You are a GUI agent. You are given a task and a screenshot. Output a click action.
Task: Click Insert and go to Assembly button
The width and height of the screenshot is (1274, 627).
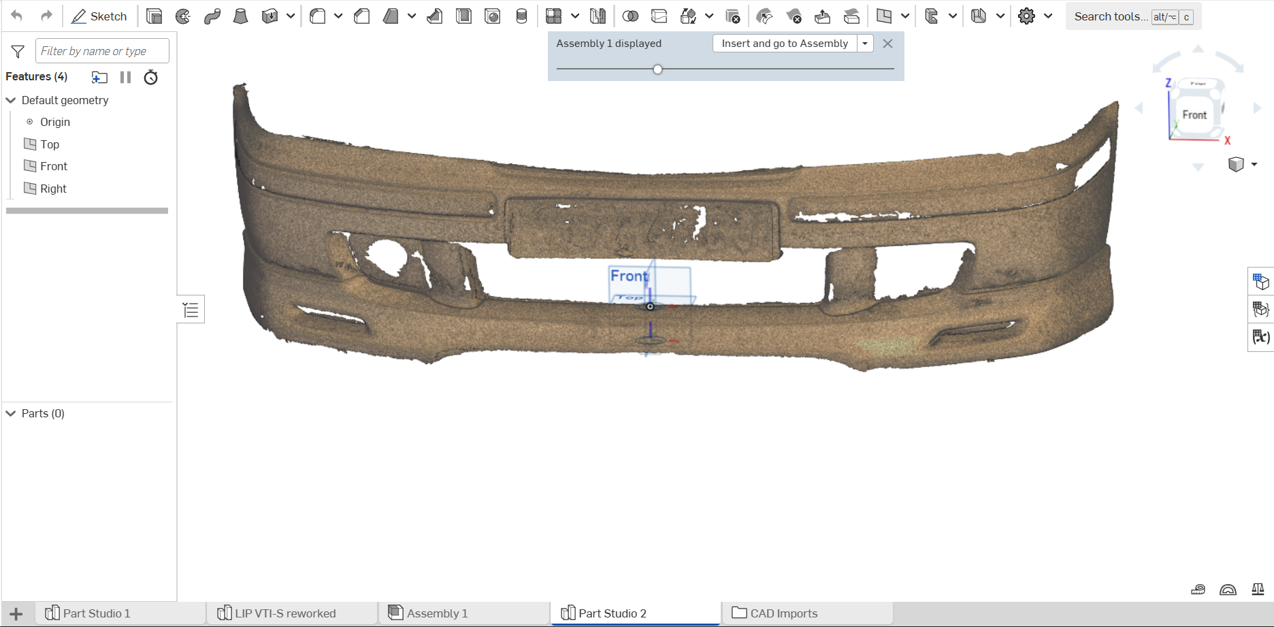pyautogui.click(x=784, y=44)
